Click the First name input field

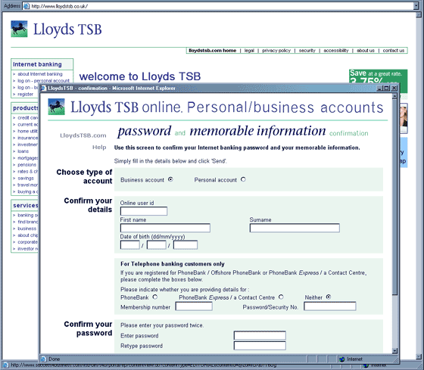tap(165, 228)
